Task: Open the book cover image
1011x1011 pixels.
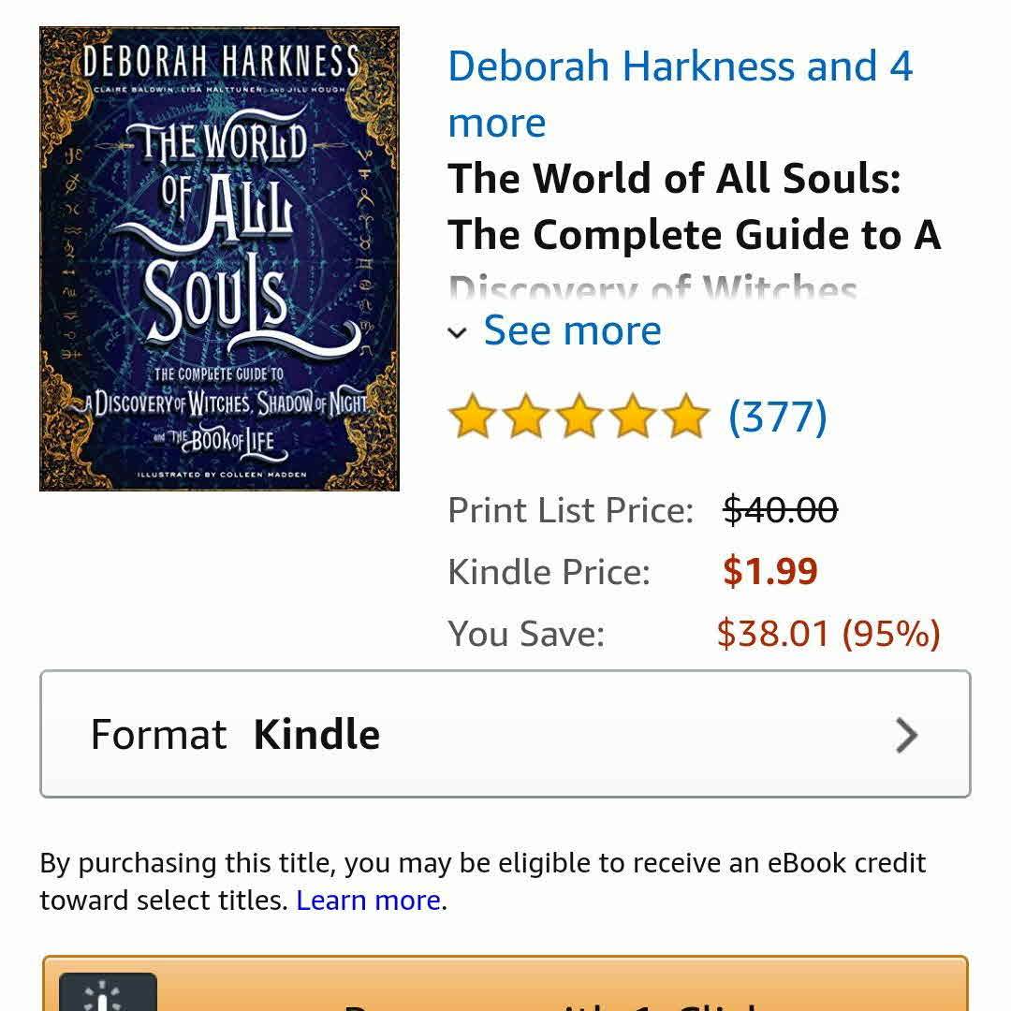Action: coord(219,258)
